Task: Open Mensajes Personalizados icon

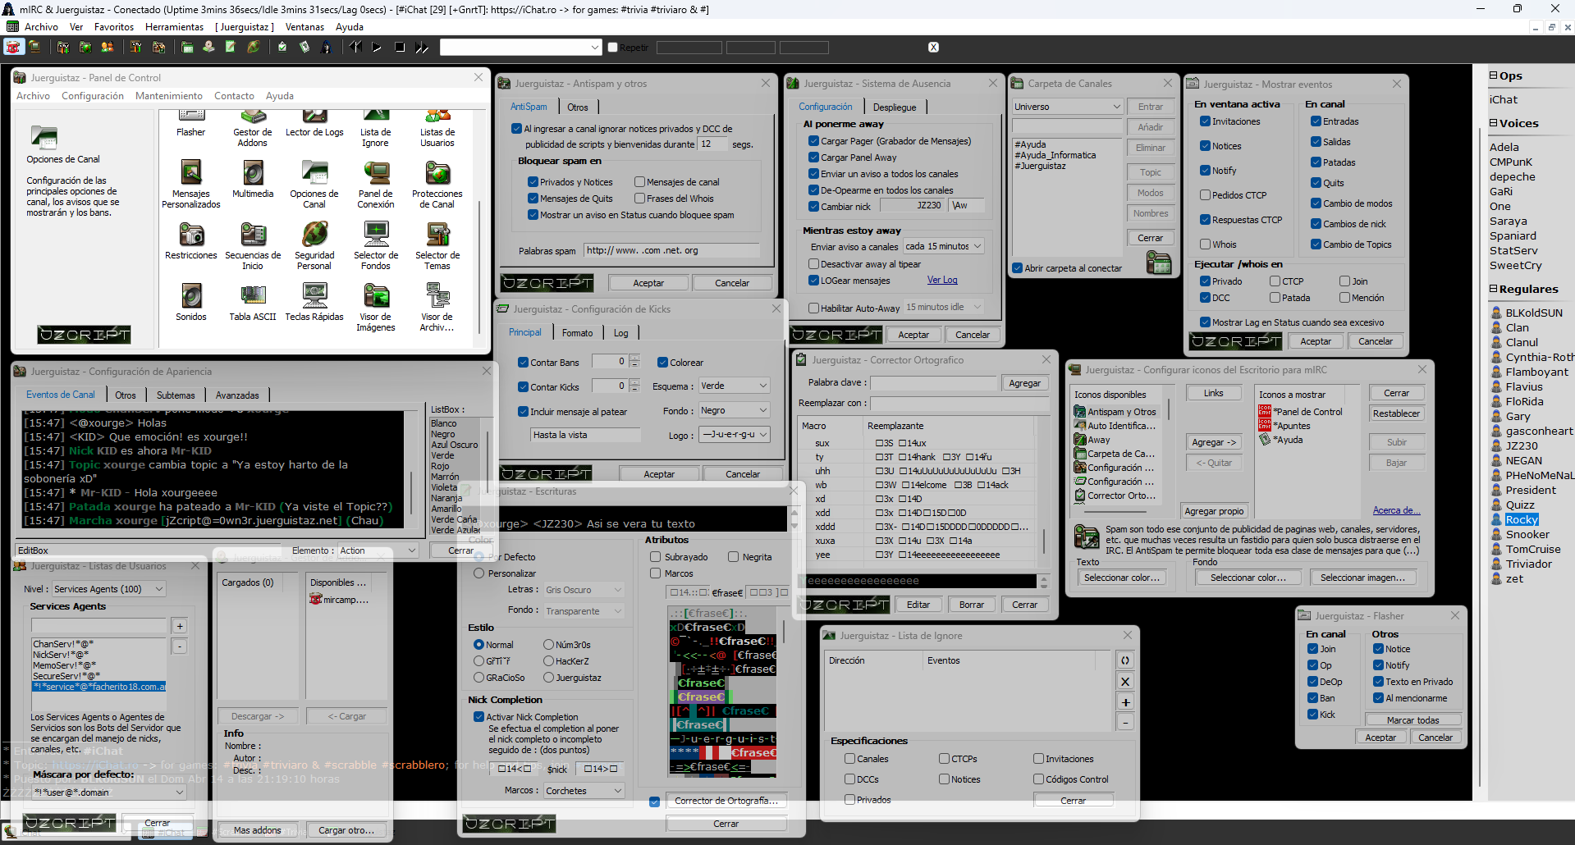Action: (x=191, y=184)
